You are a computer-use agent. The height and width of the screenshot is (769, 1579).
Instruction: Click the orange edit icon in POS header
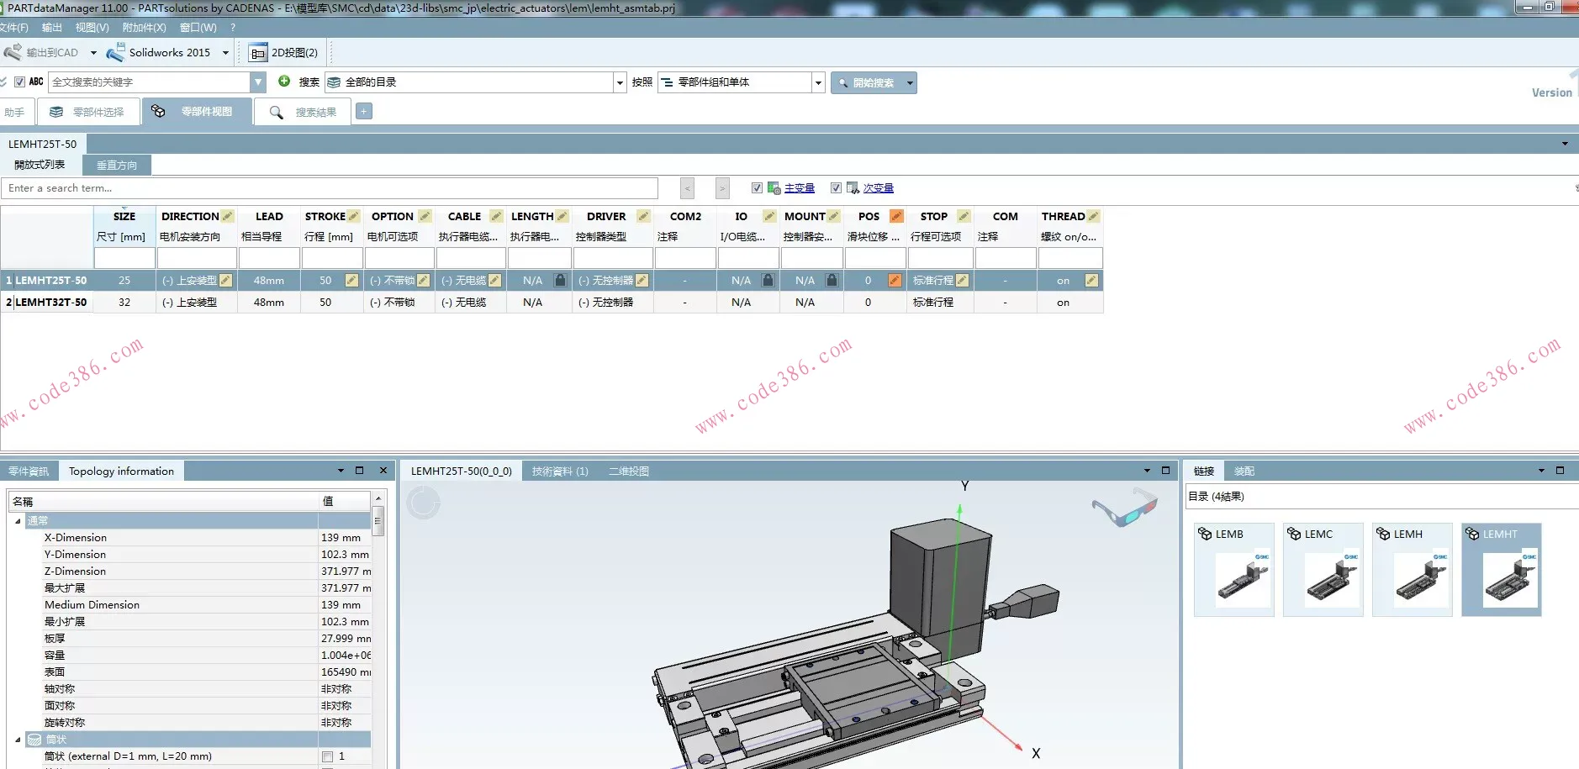click(x=896, y=216)
